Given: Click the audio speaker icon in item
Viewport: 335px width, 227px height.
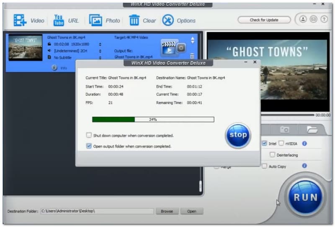Looking at the screenshot, I should (x=49, y=51).
